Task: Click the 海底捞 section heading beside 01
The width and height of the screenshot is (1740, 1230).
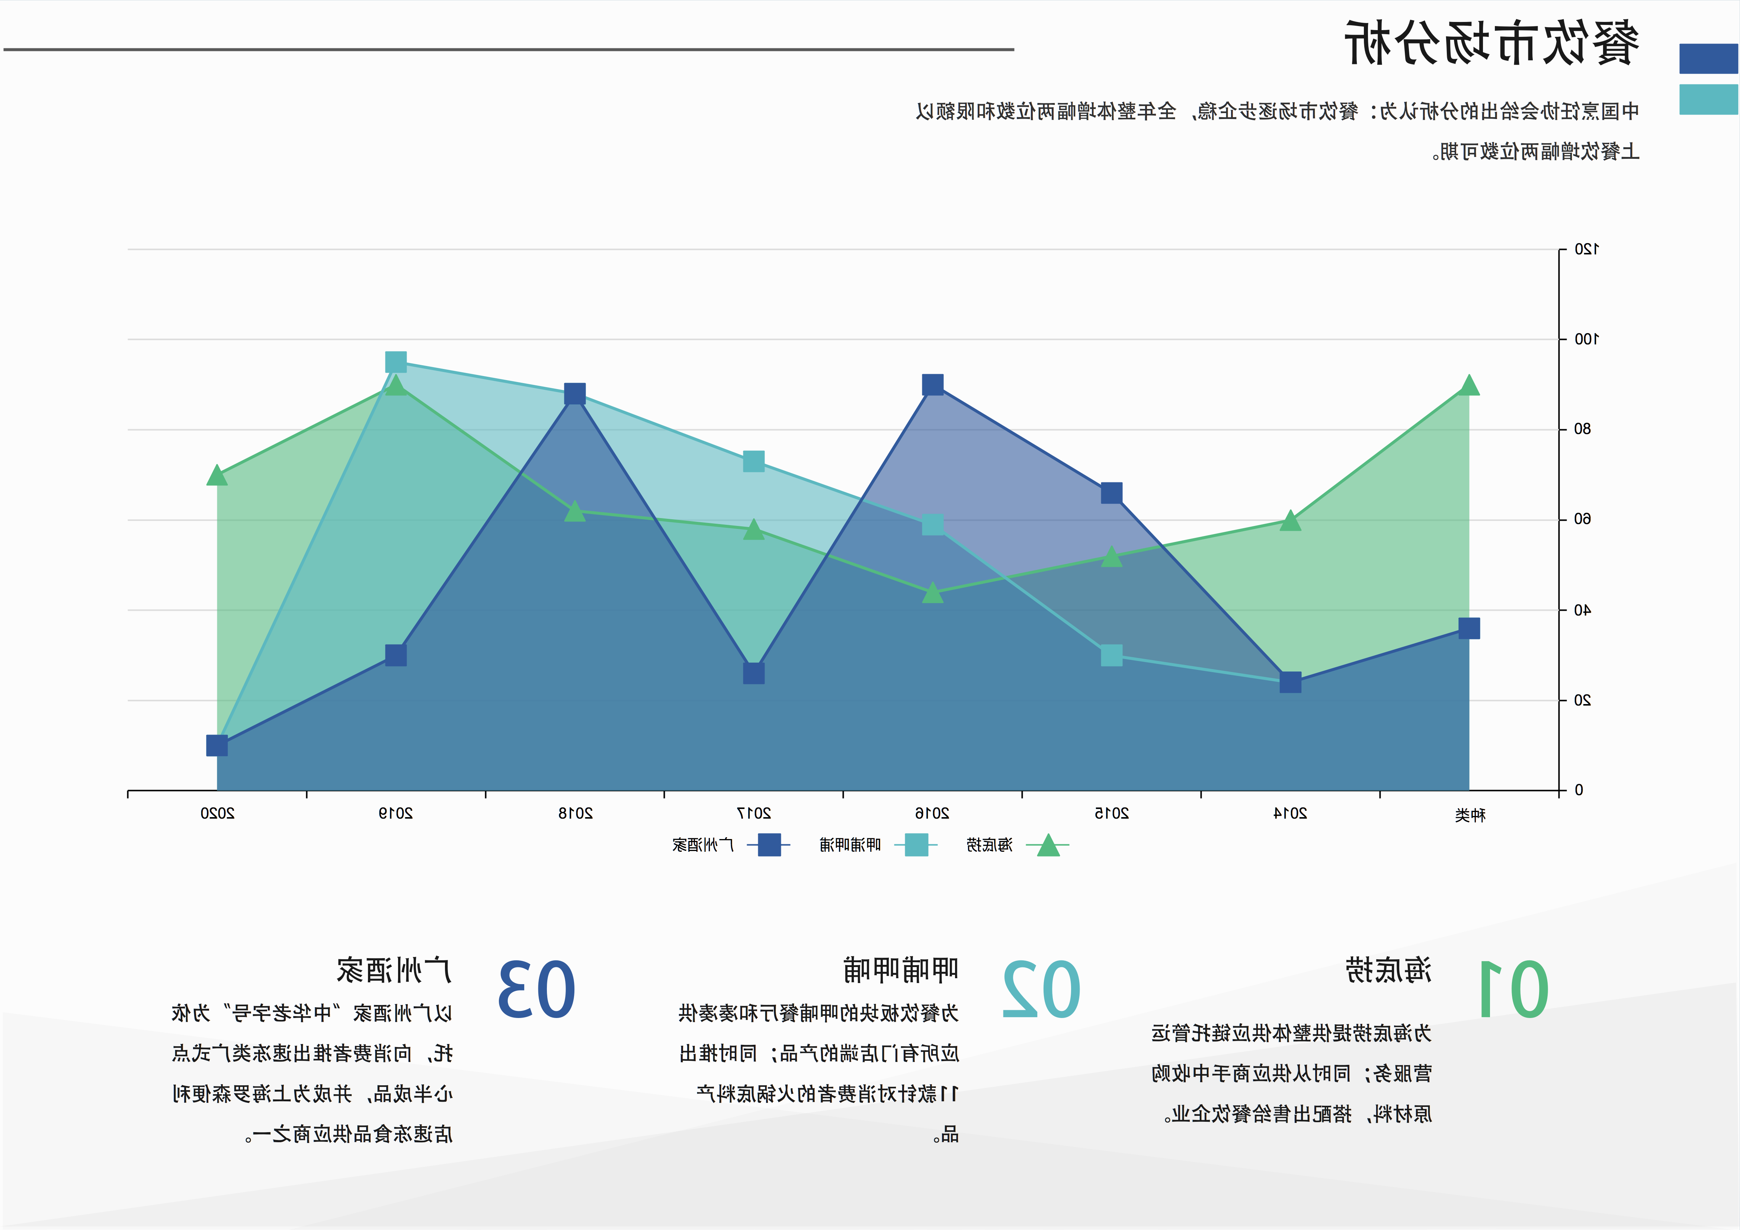Action: (x=1388, y=971)
